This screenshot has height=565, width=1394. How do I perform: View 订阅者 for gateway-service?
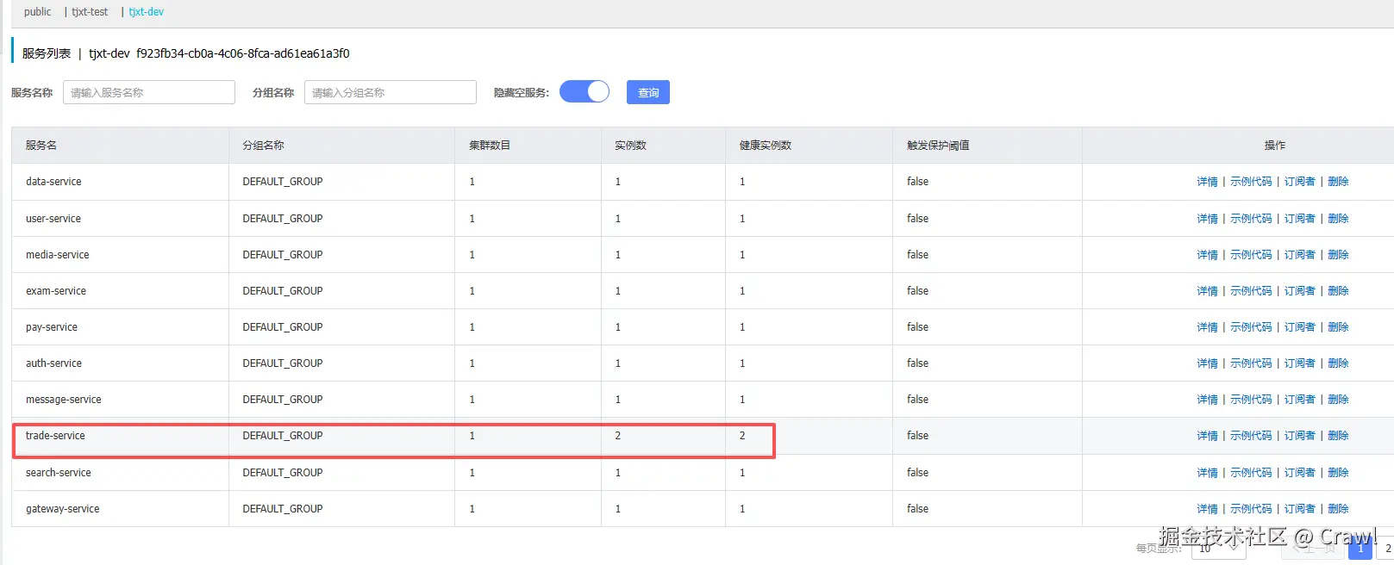(1300, 509)
